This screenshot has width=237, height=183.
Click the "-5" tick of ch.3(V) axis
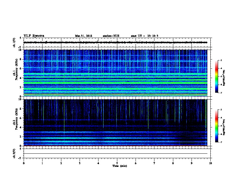coord(20,158)
